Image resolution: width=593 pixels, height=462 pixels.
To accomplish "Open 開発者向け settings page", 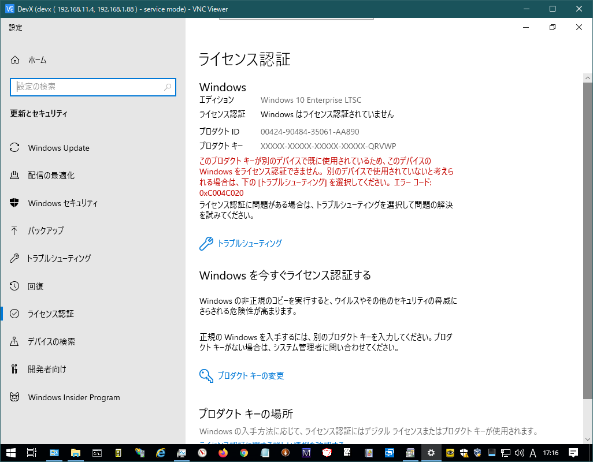I will click(x=38, y=369).
